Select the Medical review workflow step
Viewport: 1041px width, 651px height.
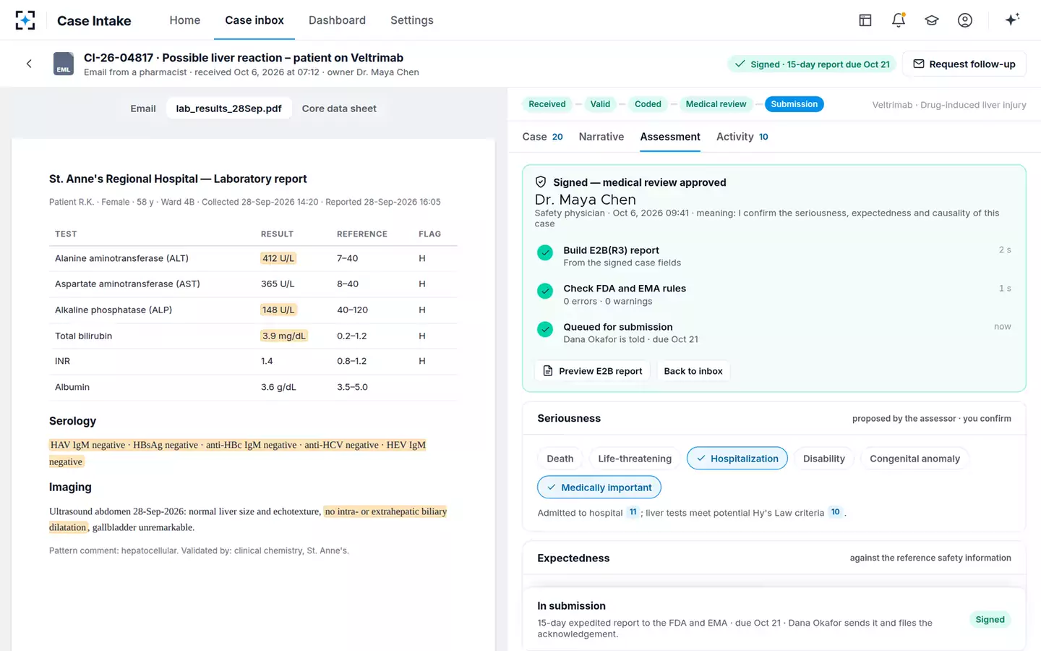click(x=716, y=104)
